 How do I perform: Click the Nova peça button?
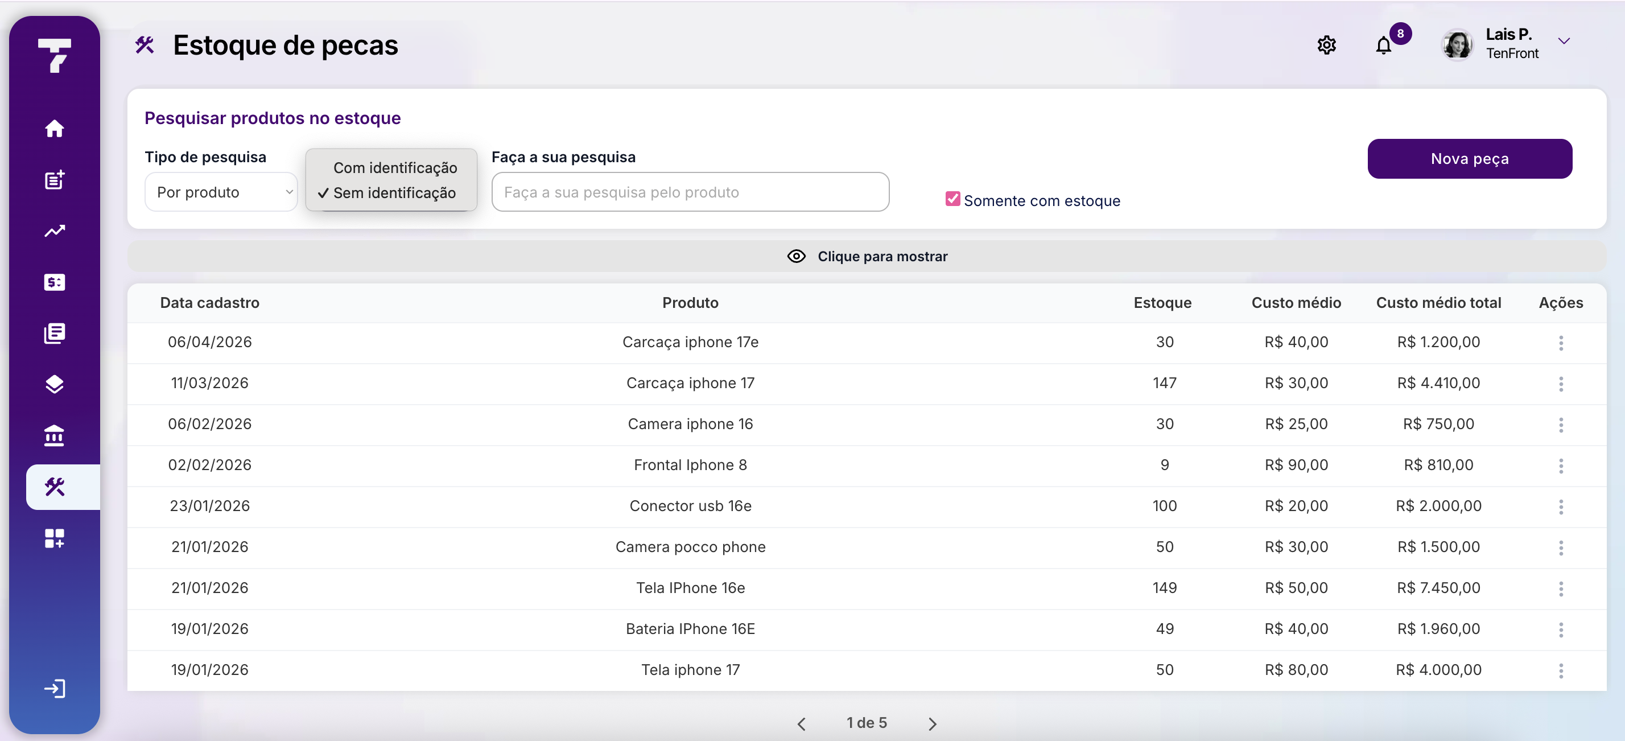(1469, 158)
